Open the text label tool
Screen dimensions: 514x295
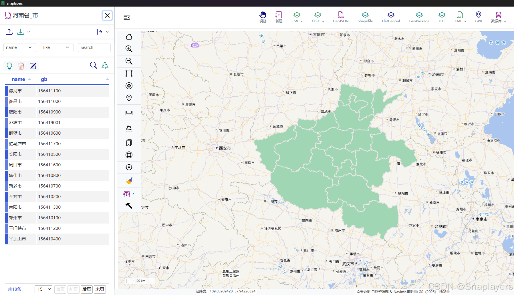(127, 194)
